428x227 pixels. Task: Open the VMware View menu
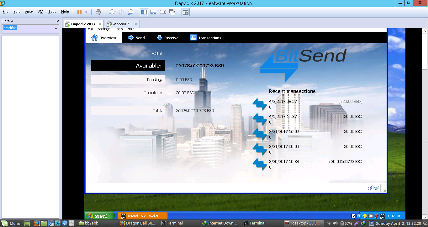(29, 12)
